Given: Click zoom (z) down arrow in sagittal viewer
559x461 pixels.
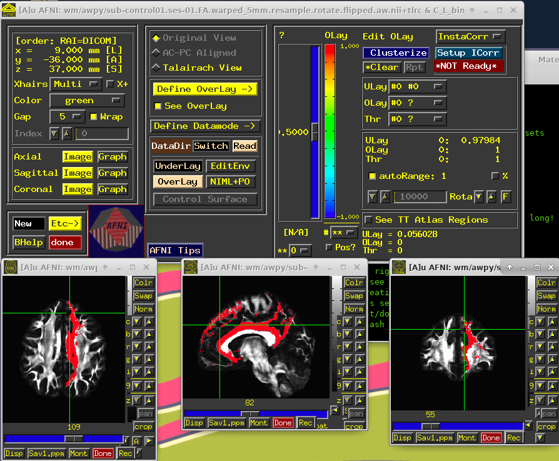Looking at the screenshot, I should click(x=348, y=400).
